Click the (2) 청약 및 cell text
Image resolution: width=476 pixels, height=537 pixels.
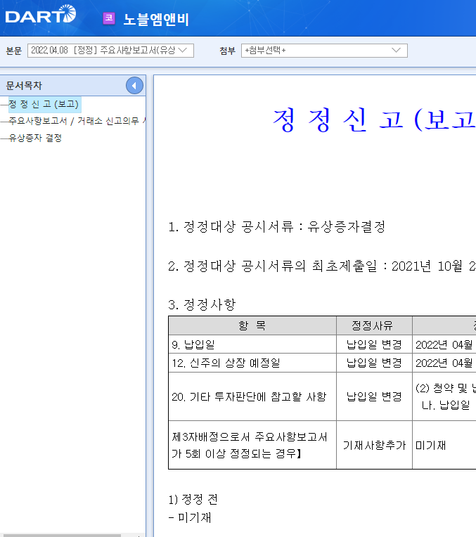point(446,388)
